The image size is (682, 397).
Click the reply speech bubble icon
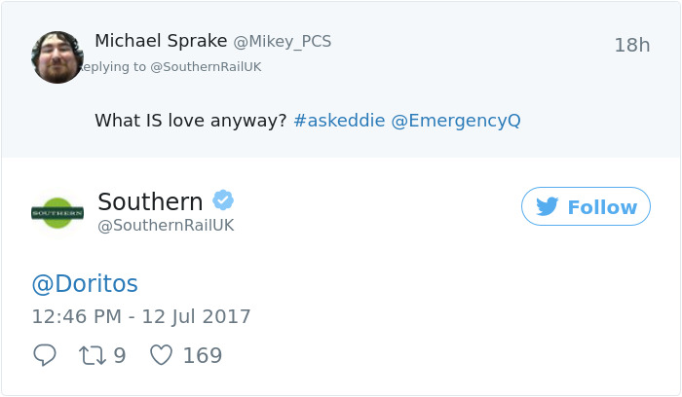pos(45,355)
